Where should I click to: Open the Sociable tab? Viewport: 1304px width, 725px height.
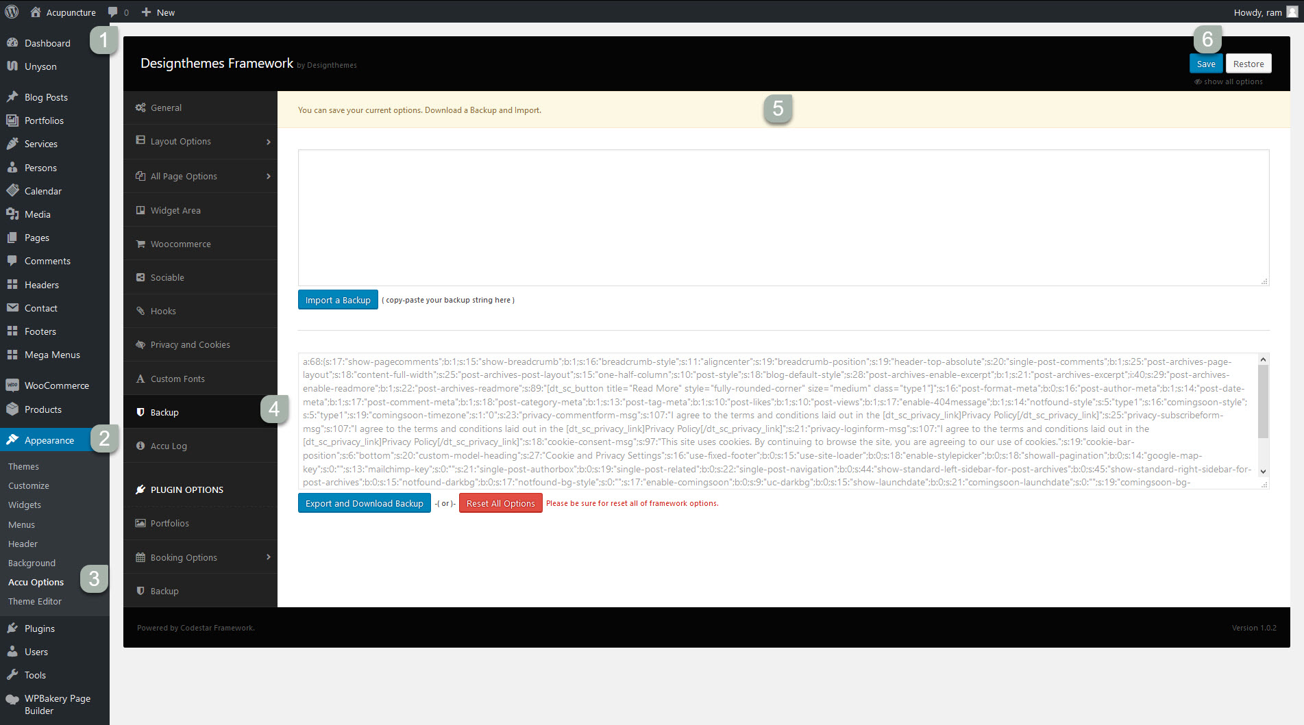pyautogui.click(x=200, y=277)
